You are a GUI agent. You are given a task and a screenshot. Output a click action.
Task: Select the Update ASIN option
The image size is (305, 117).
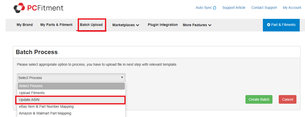coord(29,100)
